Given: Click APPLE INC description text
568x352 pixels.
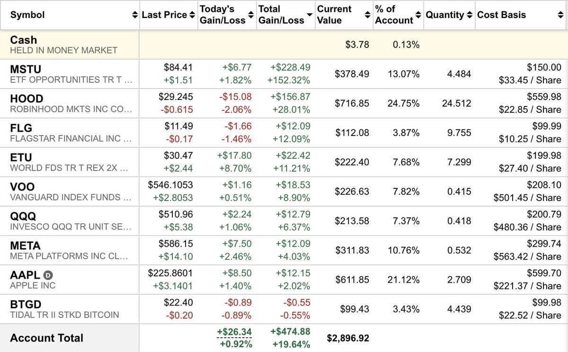Looking at the screenshot, I should [33, 286].
